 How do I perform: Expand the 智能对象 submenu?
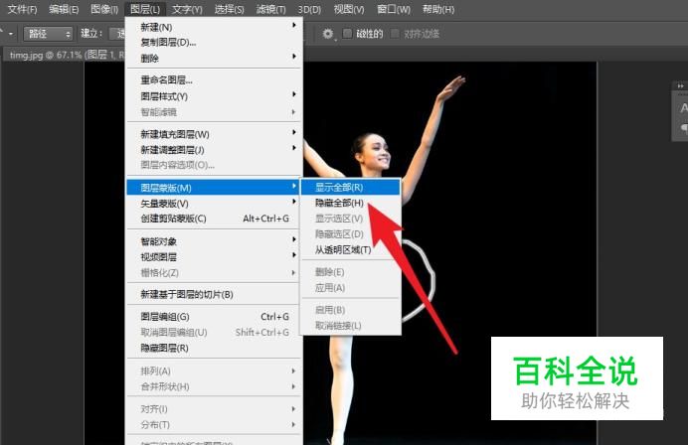214,241
